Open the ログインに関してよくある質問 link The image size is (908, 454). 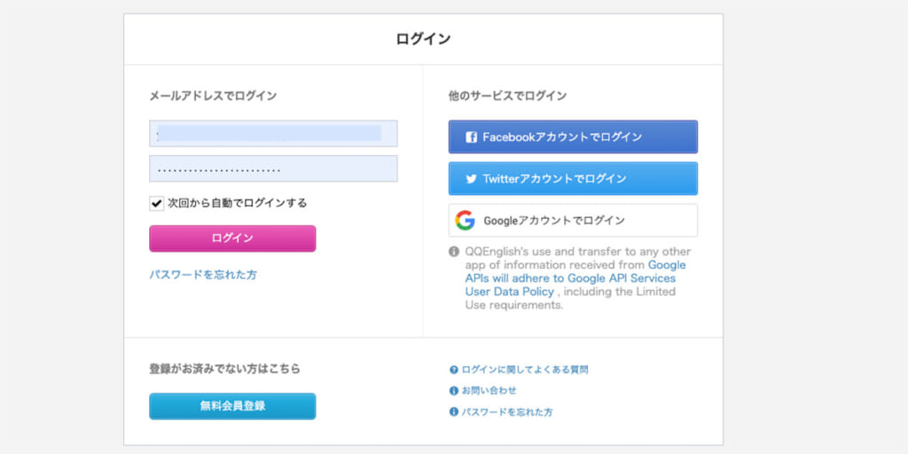pos(525,370)
